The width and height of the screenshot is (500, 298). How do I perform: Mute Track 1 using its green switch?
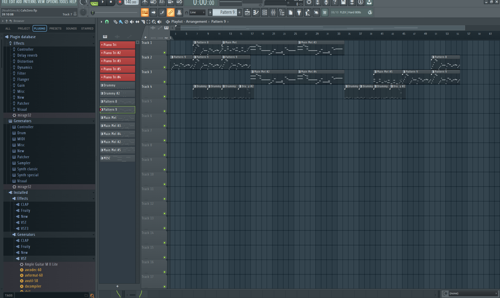pyautogui.click(x=164, y=53)
